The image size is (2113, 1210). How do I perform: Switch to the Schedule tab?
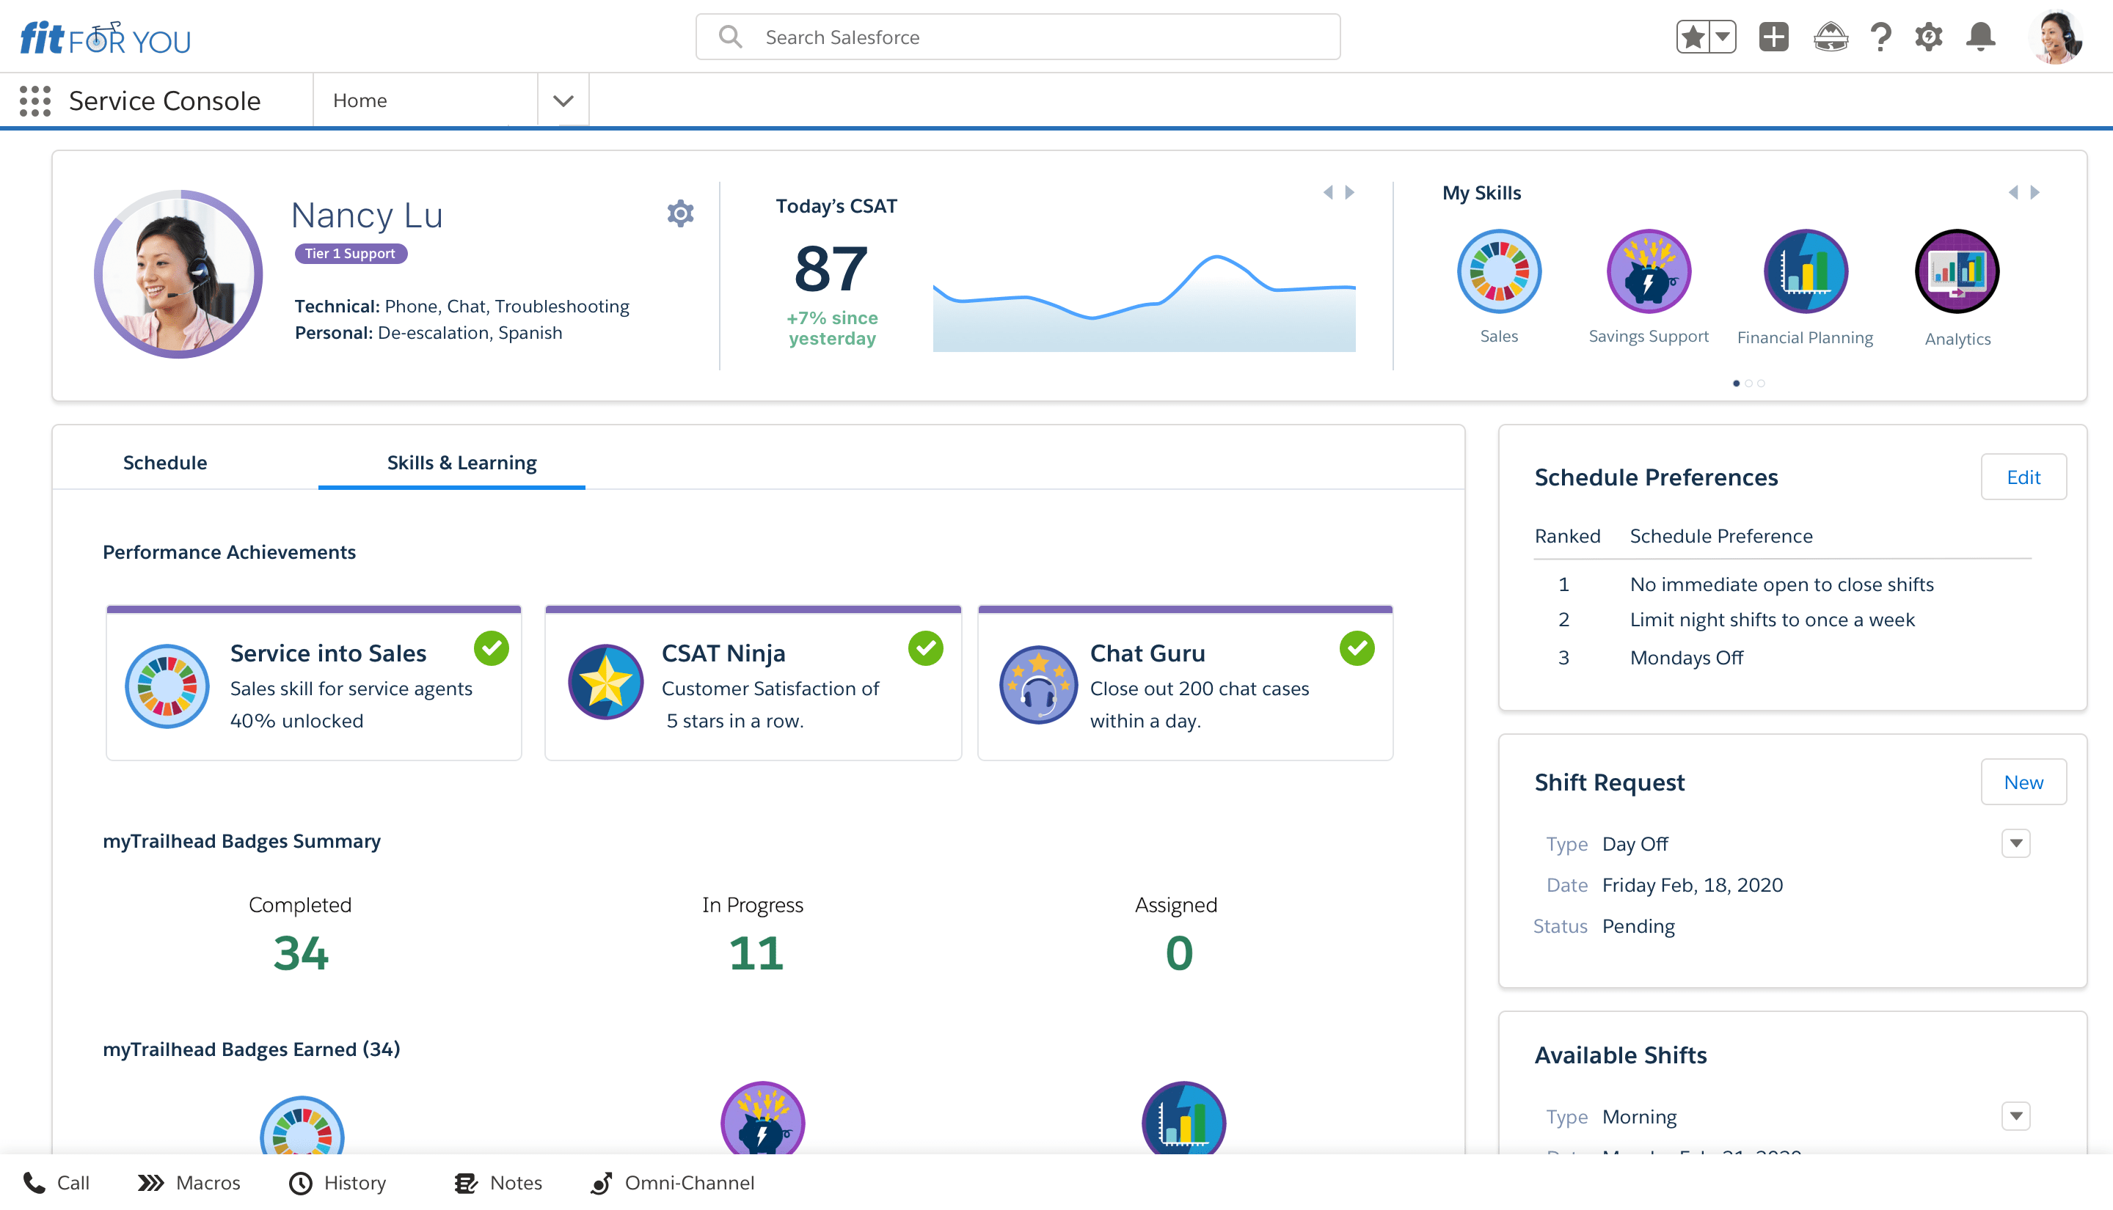164,463
